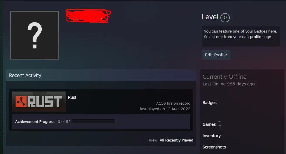
Task: Open the Games list link
Action: [209, 124]
